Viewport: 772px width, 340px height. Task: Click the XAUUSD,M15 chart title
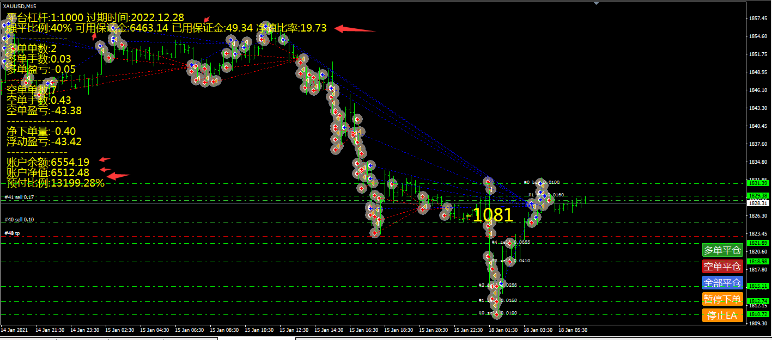(x=19, y=5)
